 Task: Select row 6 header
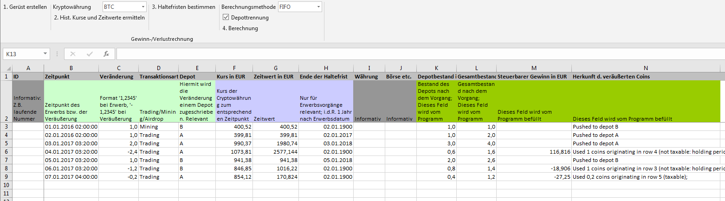pos(6,151)
